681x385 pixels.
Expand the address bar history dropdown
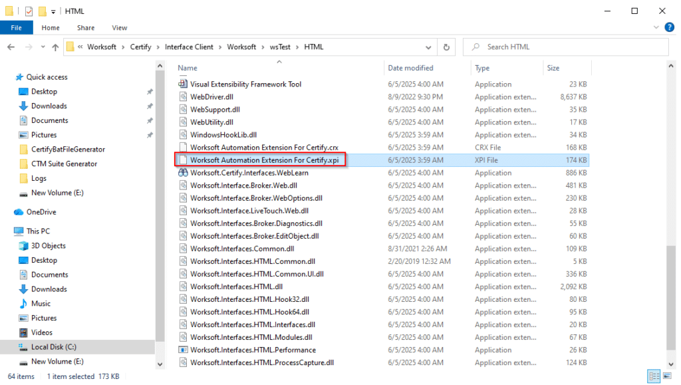pos(428,47)
